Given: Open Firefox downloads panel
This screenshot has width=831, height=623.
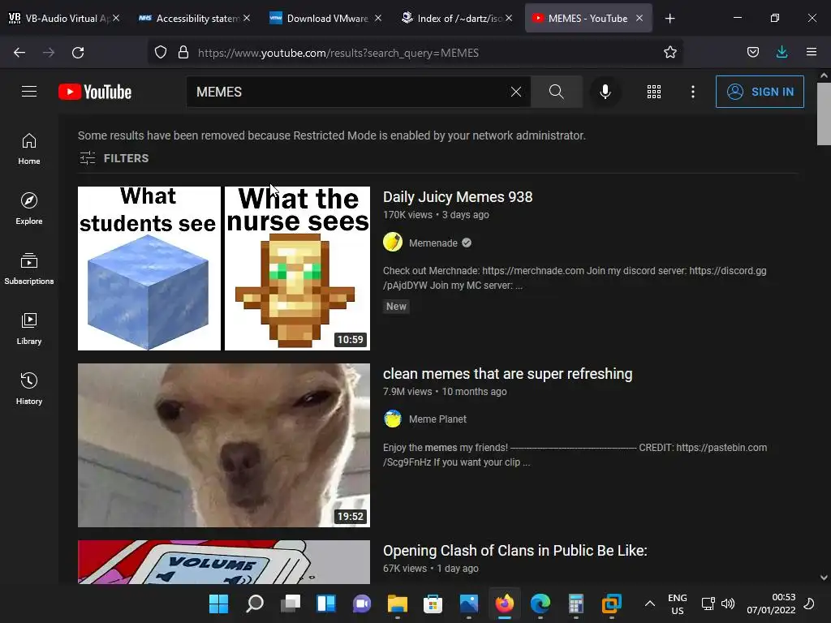Looking at the screenshot, I should [781, 53].
